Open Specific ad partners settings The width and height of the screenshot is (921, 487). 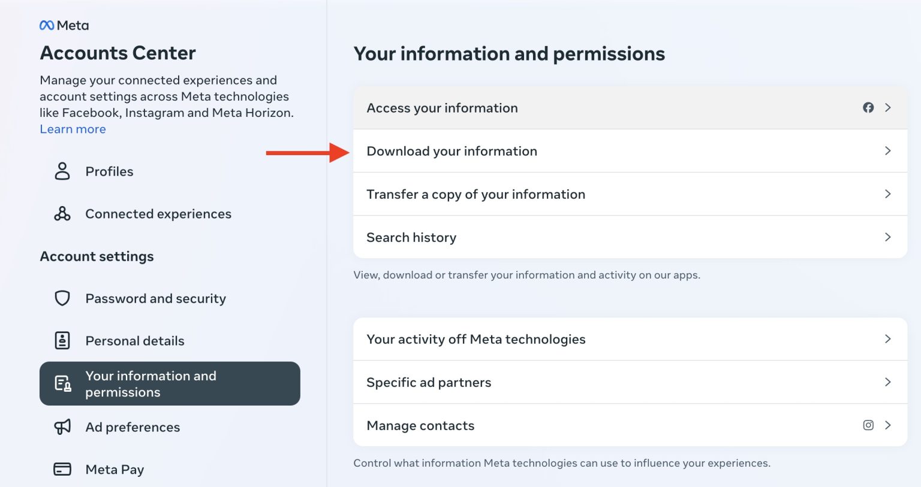pyautogui.click(x=429, y=382)
